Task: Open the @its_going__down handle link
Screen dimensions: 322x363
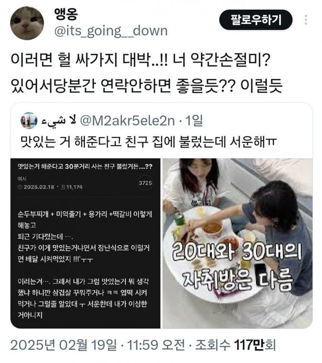Action: (111, 31)
